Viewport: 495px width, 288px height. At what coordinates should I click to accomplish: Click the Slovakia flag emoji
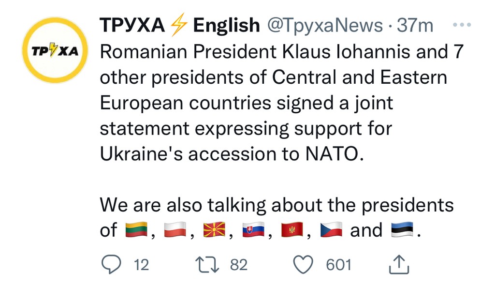pos(253,230)
